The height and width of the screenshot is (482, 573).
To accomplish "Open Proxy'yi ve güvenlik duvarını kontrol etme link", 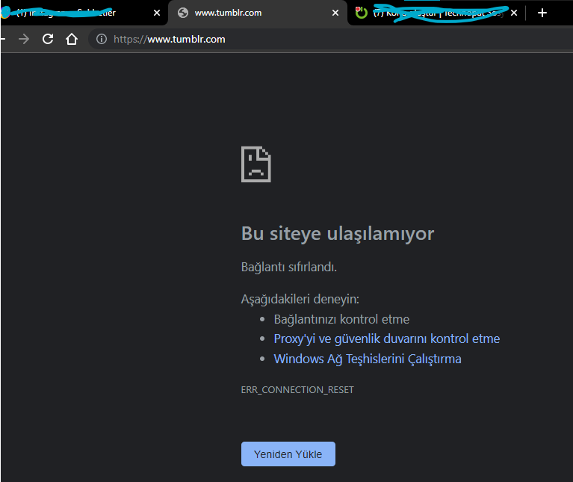I will (x=387, y=339).
